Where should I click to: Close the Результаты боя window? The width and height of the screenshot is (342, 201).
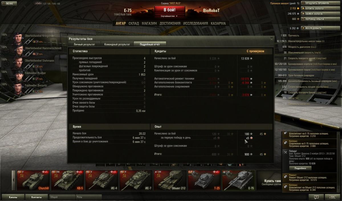tap(271, 38)
